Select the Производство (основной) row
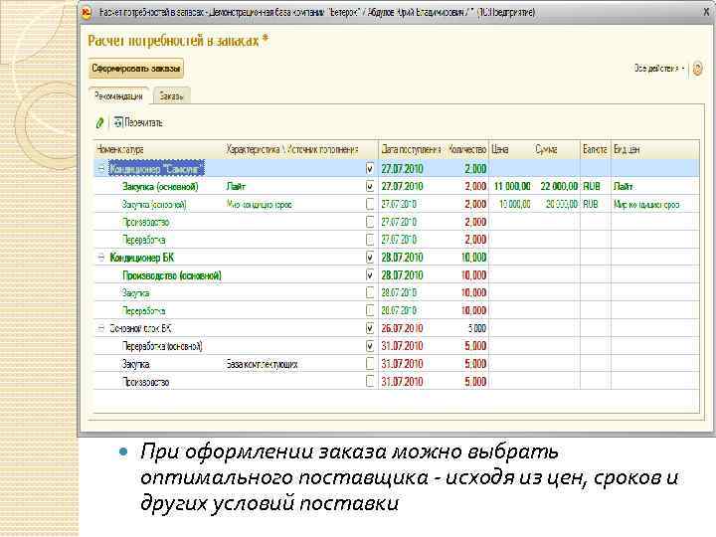This screenshot has width=716, height=537. [397, 275]
